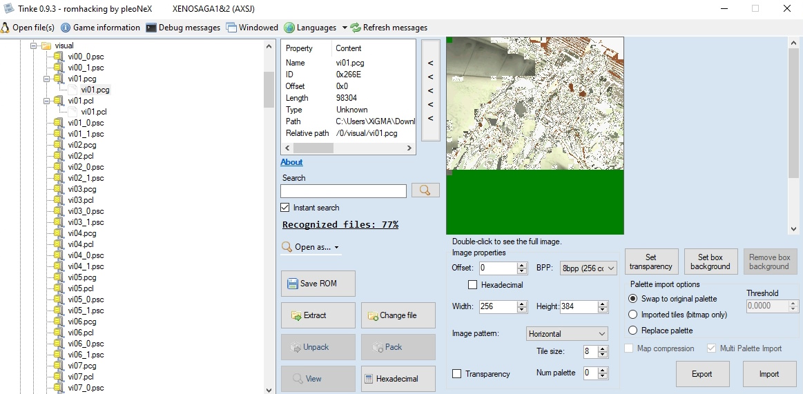Select vi03_1.psc in the tree
This screenshot has width=803, height=394.
(x=86, y=222)
